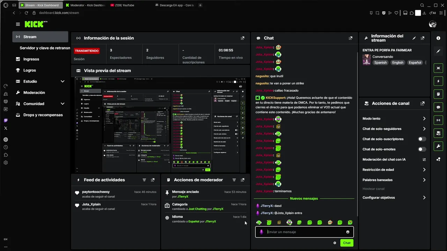Open Twitch icon in browser sidebar

(x=6, y=120)
